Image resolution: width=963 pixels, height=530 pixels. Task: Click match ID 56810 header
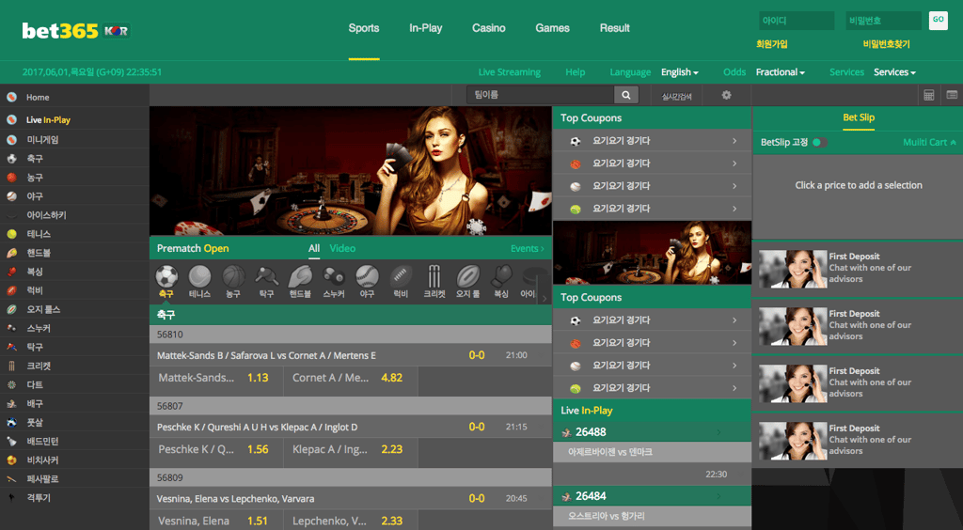(350, 335)
